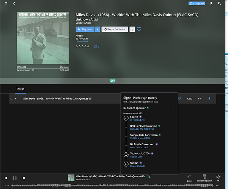Open the volume control

[x=219, y=178]
